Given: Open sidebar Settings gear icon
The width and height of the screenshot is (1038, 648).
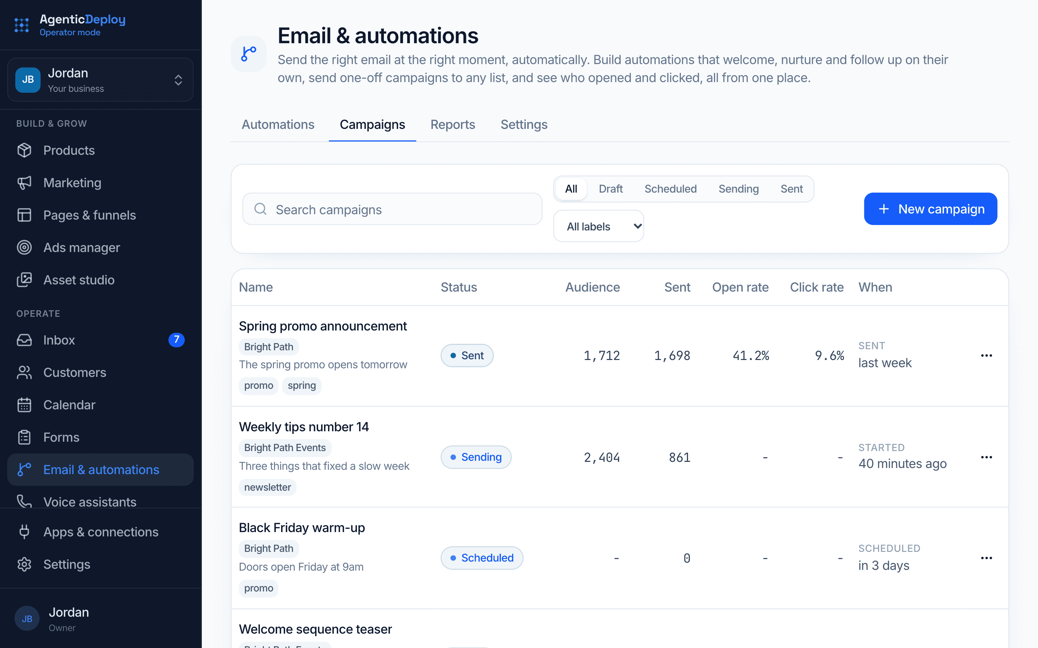Looking at the screenshot, I should 25,564.
